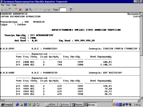Click the Έναρξη Start button

pos(6,105)
